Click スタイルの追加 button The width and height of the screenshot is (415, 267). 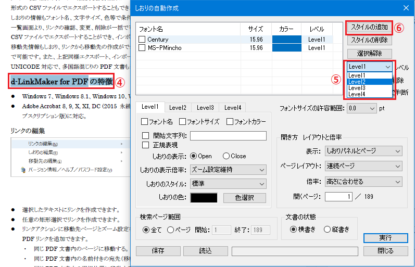click(370, 27)
